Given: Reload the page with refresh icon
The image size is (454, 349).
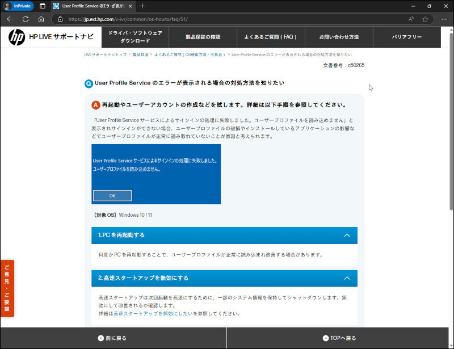Looking at the screenshot, I should tap(26, 19).
